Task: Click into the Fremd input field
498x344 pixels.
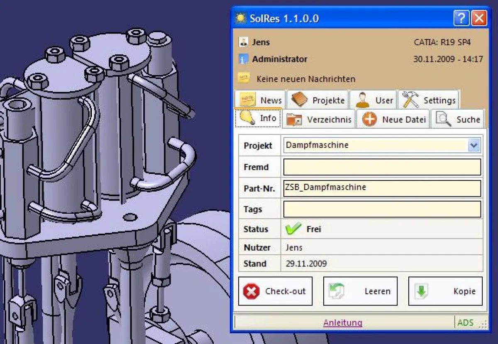Action: pos(382,167)
